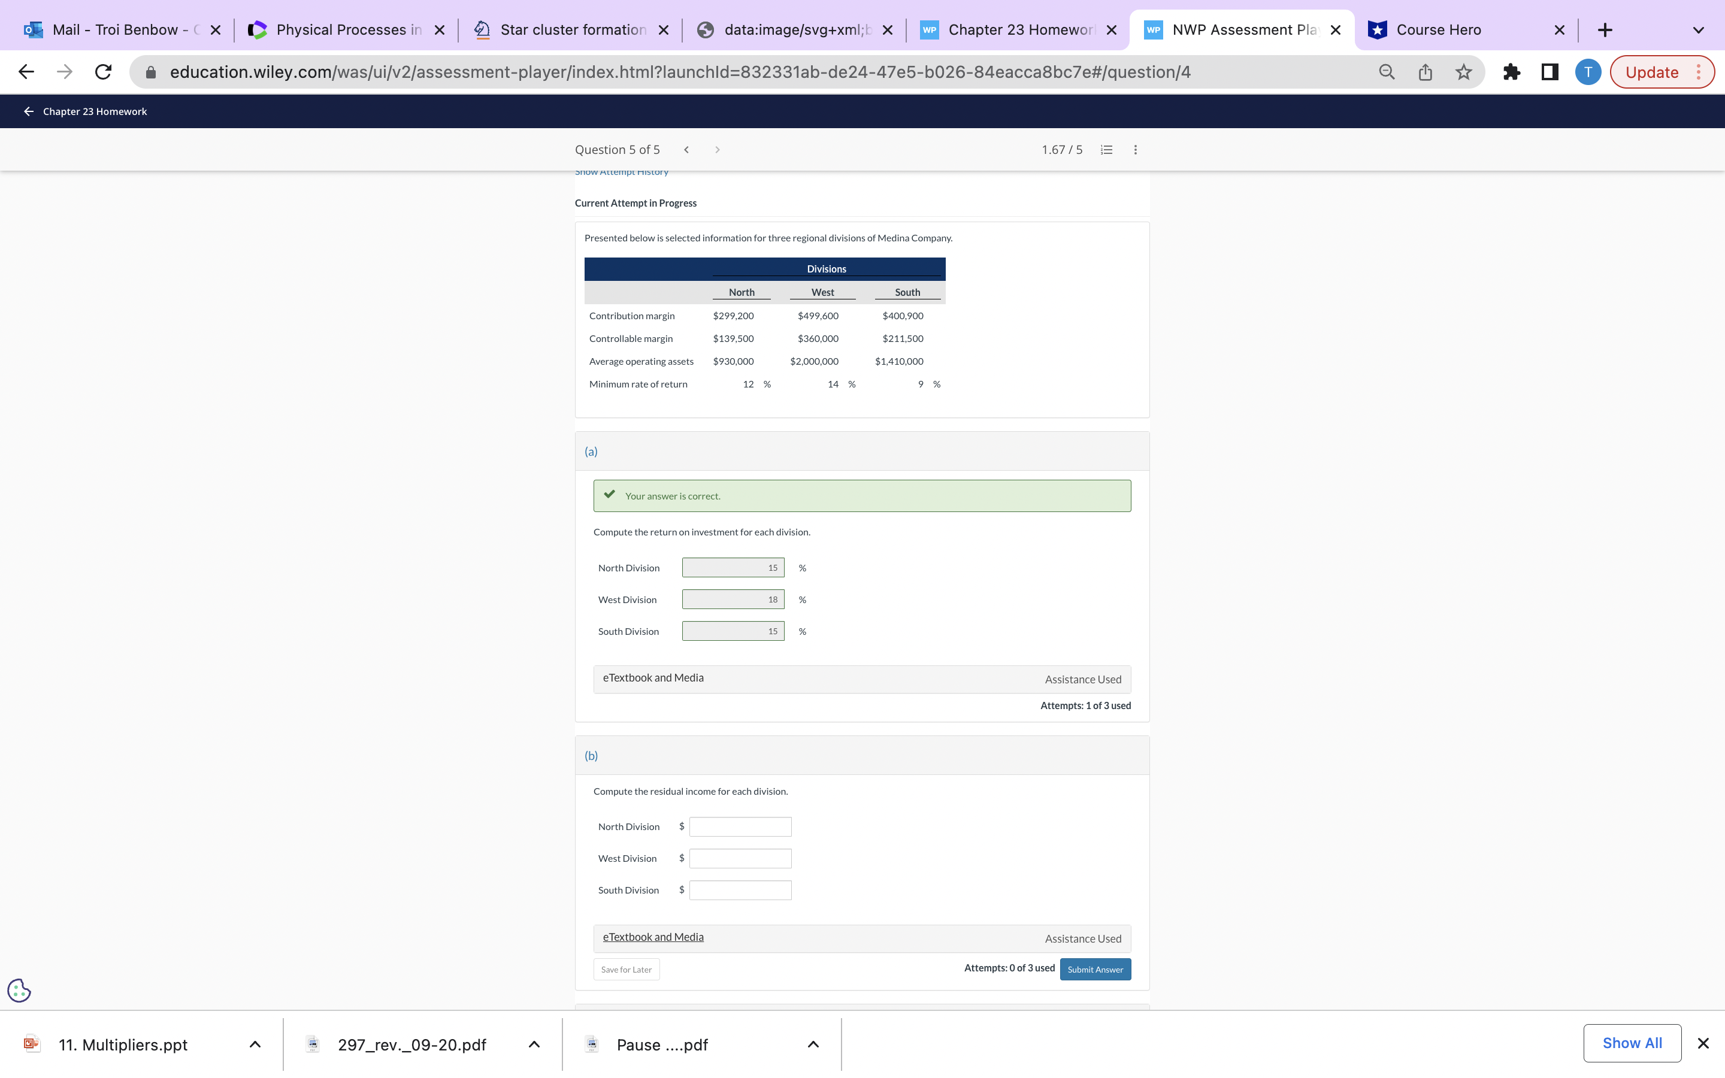Open the three-dot question options menu
This screenshot has width=1725, height=1078.
point(1136,150)
